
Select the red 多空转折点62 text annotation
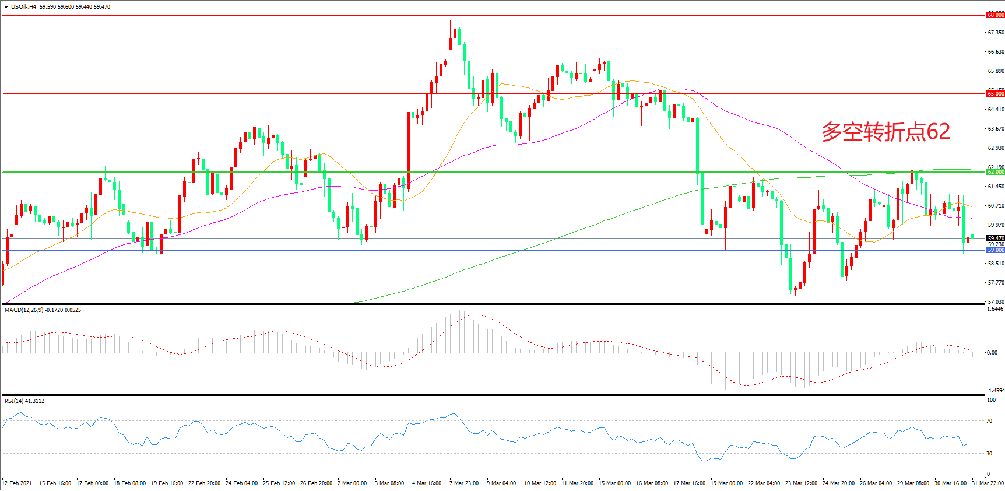coord(885,132)
